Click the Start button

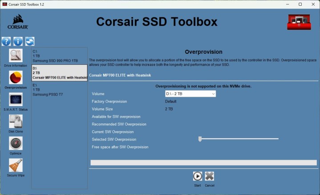pyautogui.click(x=198, y=176)
